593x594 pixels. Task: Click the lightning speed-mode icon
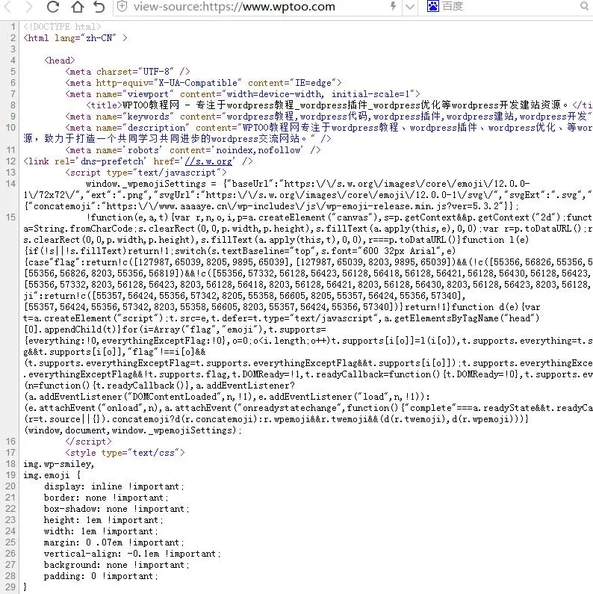point(393,6)
